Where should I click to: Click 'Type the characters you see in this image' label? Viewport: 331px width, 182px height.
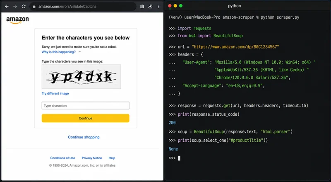72,61
